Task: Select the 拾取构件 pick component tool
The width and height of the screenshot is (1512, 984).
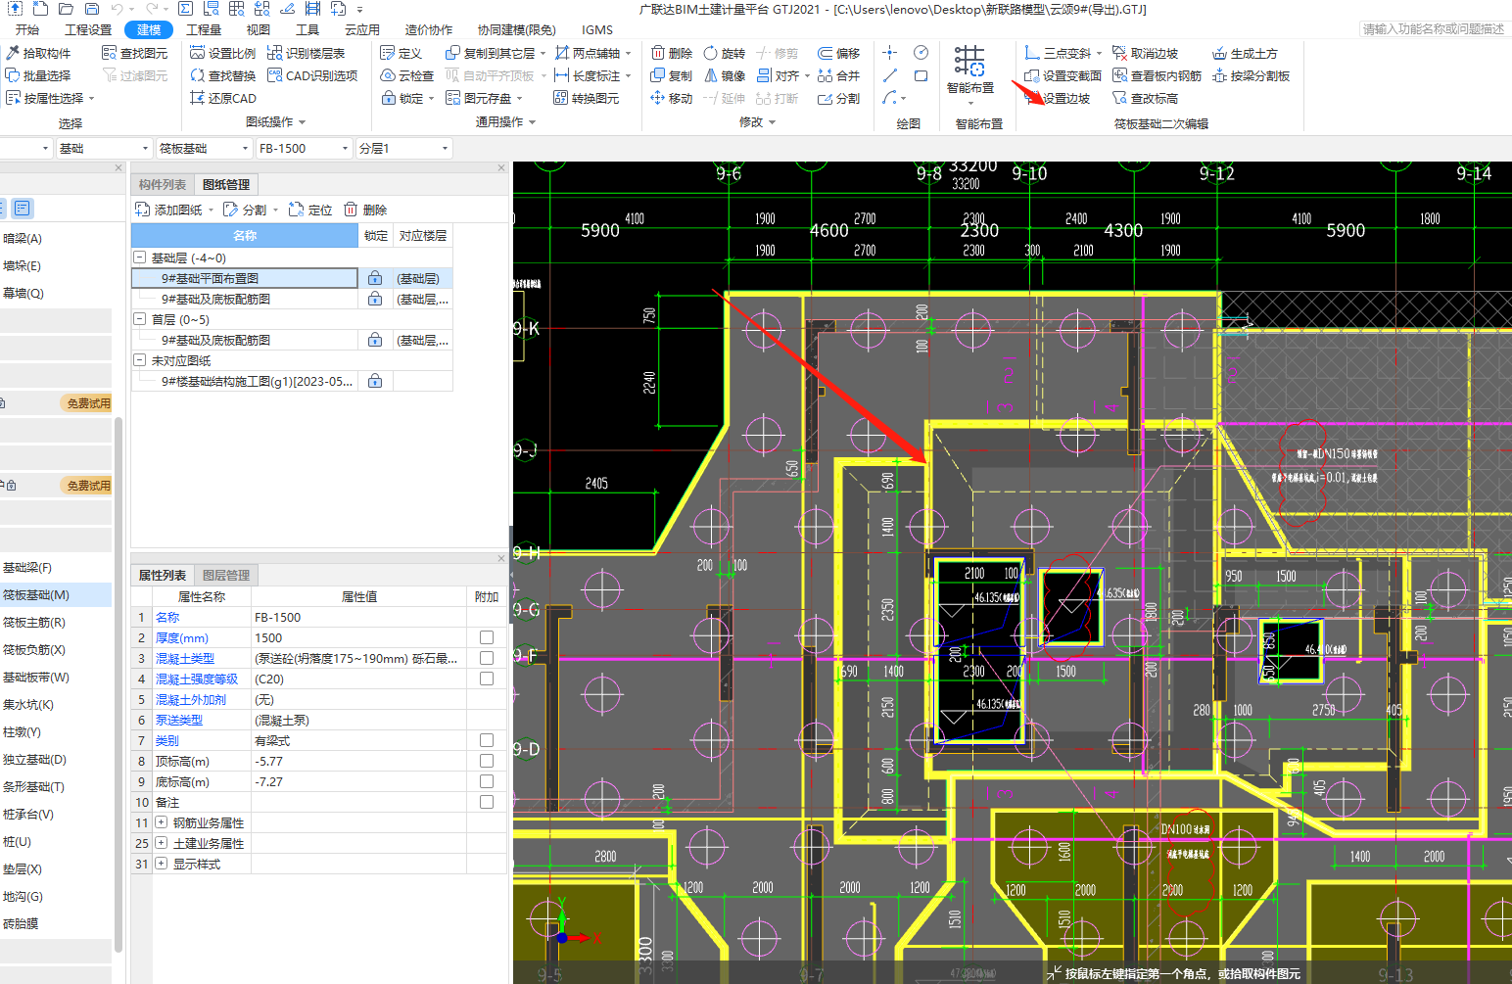Action: [x=38, y=53]
